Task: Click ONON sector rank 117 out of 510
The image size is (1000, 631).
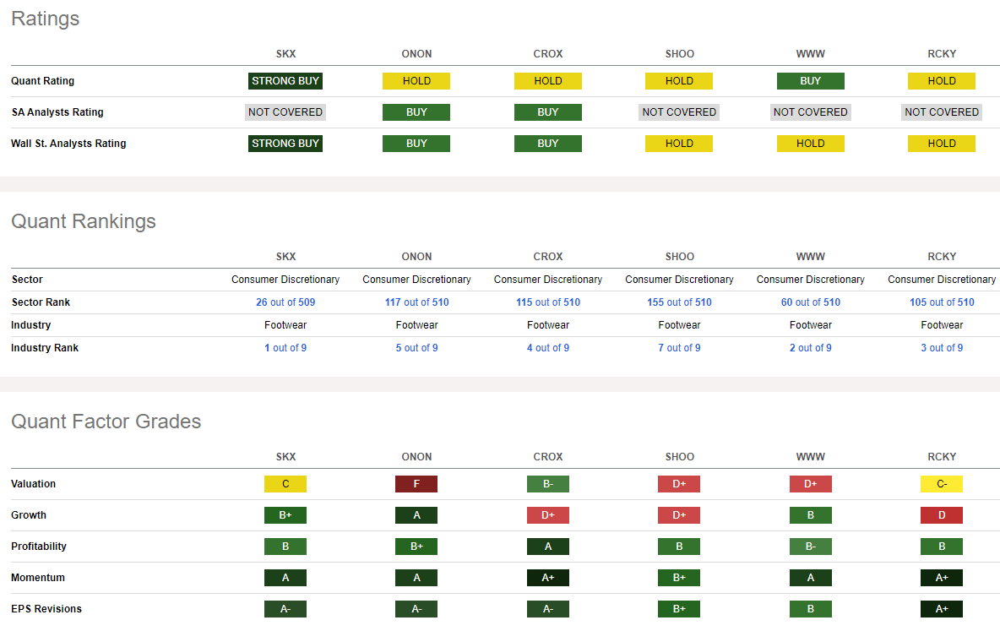Action: [x=416, y=302]
